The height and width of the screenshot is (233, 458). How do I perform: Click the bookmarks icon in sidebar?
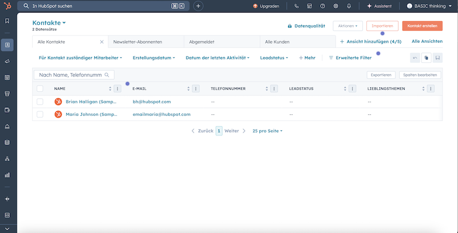click(7, 21)
